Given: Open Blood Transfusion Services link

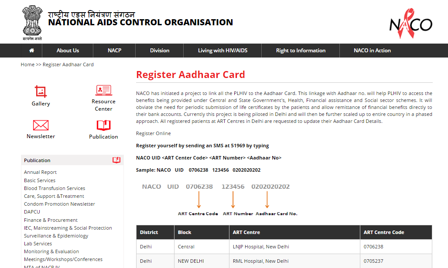Looking at the screenshot, I should click(x=55, y=188).
